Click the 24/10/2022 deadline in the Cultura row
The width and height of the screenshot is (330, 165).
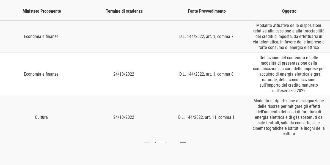[124, 117]
